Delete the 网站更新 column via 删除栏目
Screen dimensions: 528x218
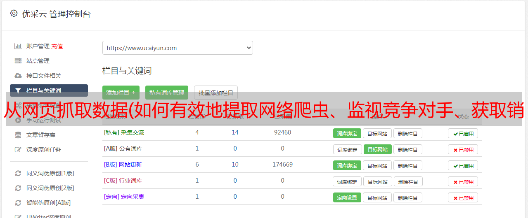[407, 165]
